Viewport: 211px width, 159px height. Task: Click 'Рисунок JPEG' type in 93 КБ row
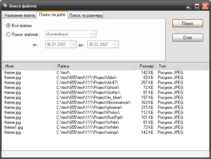tap(171, 78)
